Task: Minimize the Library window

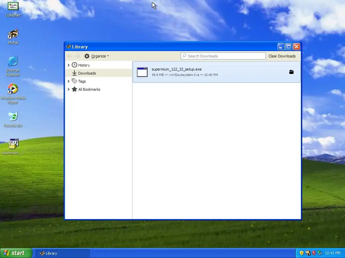Action: click(281, 46)
